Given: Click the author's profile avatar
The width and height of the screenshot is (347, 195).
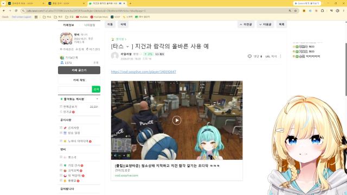Looking at the screenshot, I should click(114, 56).
